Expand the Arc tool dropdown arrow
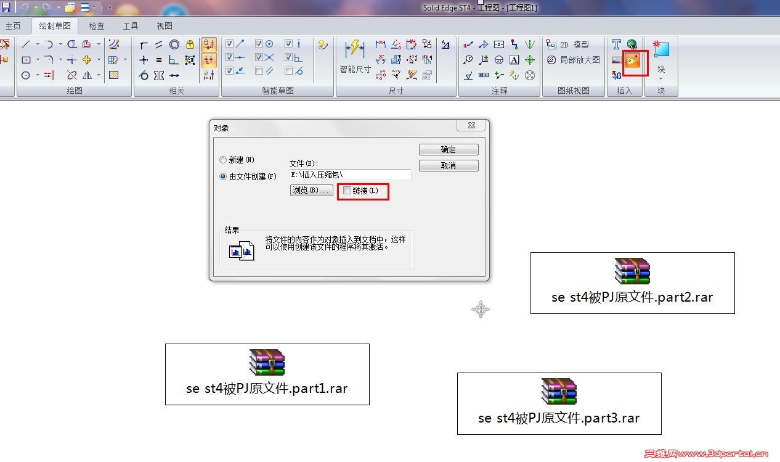 click(x=60, y=44)
